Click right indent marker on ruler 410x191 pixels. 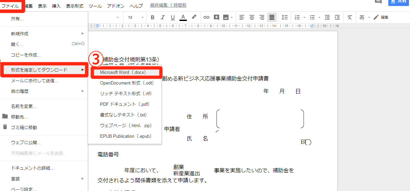point(312,26)
